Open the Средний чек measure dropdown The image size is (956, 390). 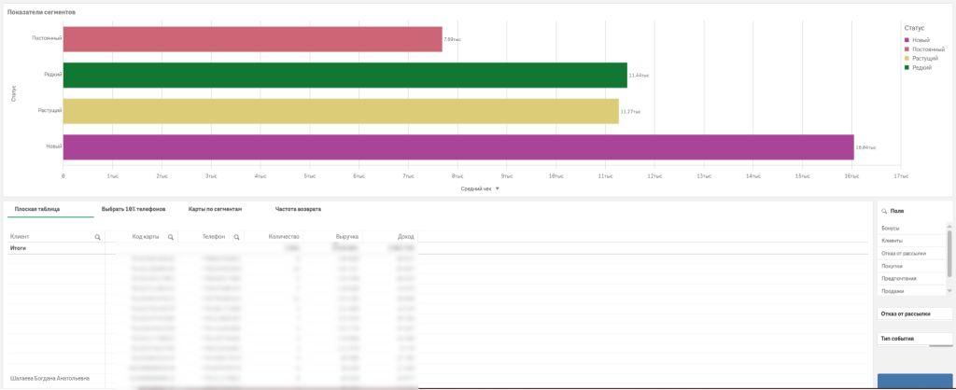(497, 188)
